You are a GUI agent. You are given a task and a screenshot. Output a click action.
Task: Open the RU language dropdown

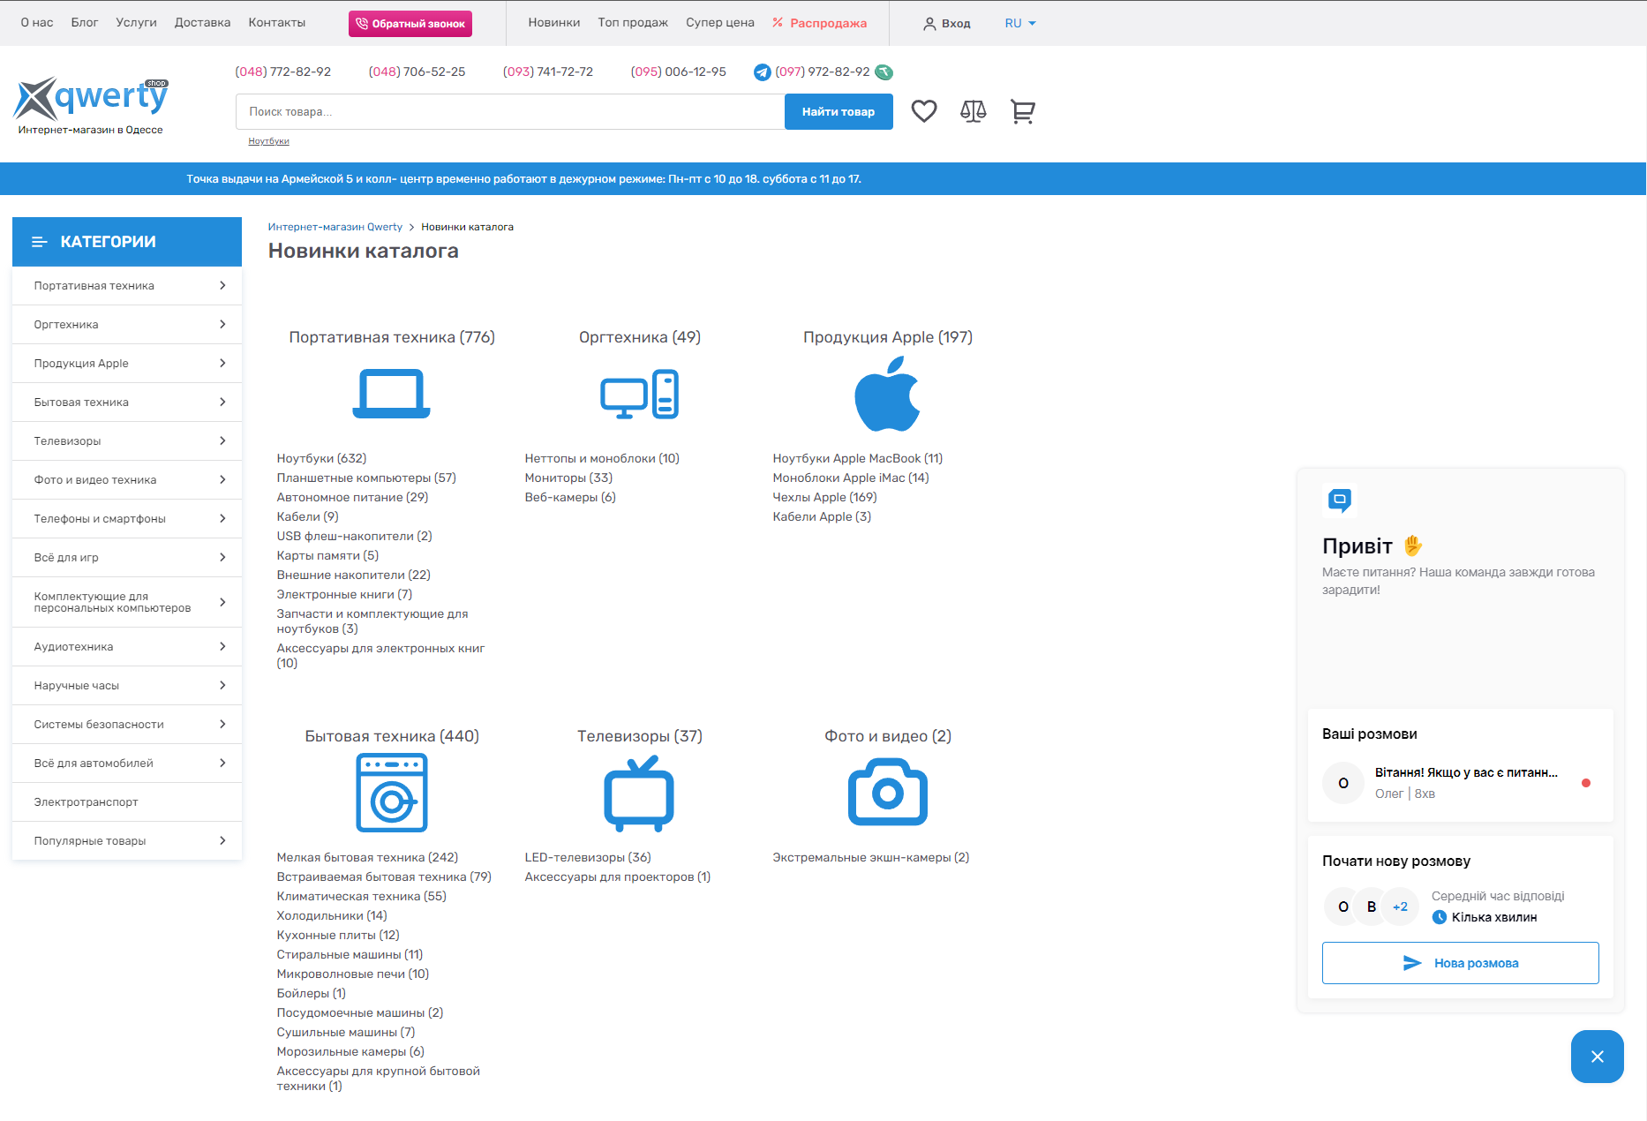click(1019, 24)
